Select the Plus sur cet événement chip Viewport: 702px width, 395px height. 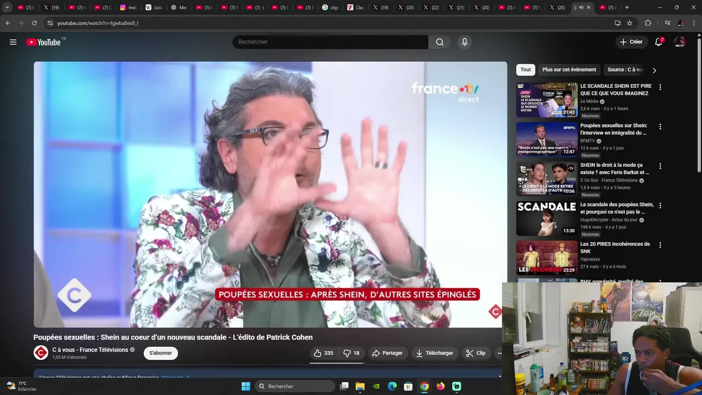pyautogui.click(x=569, y=70)
